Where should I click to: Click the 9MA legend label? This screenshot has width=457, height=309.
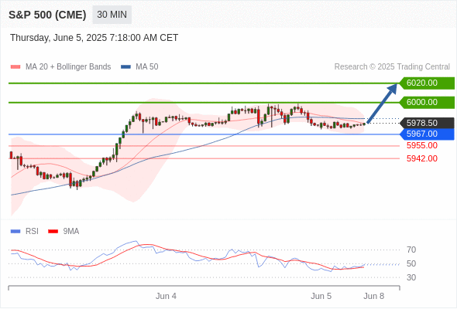(71, 232)
